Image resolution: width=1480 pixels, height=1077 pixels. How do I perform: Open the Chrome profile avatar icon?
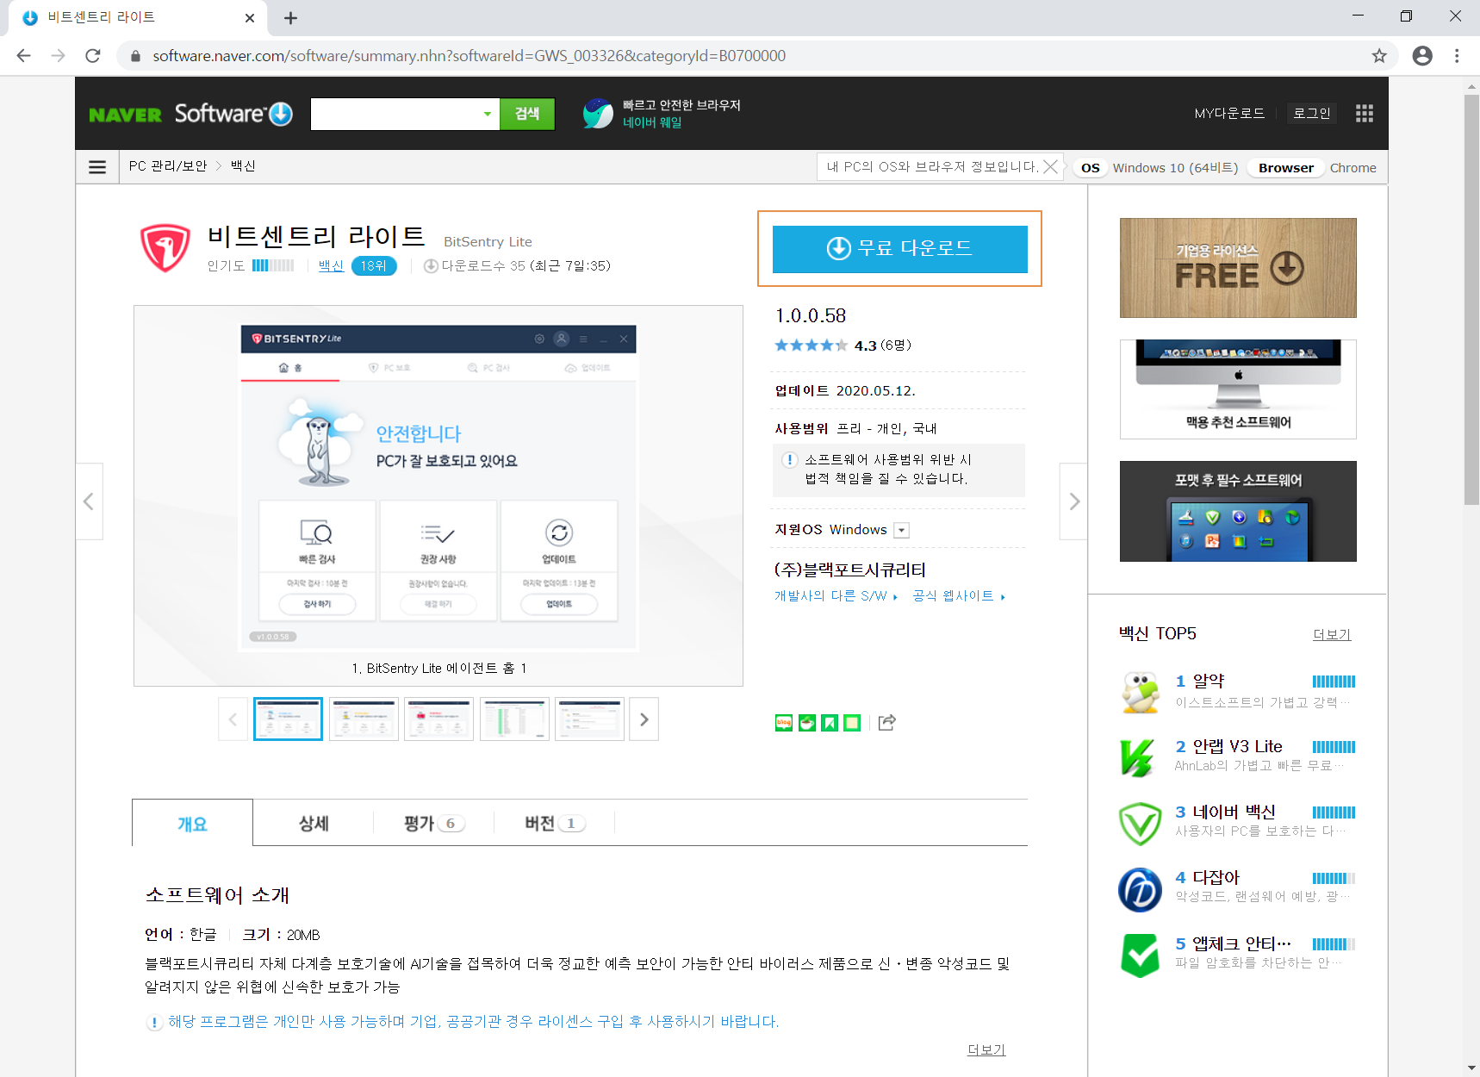pos(1422,56)
